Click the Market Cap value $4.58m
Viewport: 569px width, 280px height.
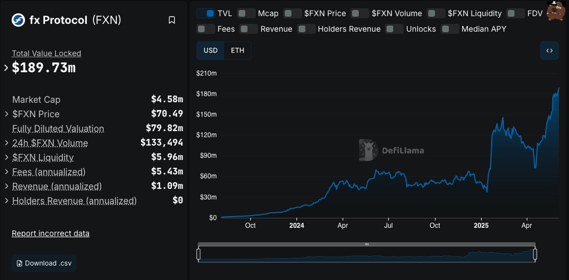tap(167, 99)
